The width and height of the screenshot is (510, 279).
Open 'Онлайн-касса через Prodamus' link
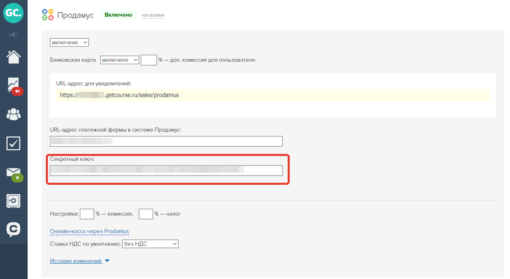tap(89, 231)
